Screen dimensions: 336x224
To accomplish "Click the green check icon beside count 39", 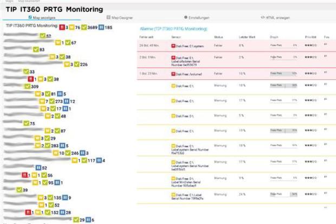I will click(x=20, y=190).
